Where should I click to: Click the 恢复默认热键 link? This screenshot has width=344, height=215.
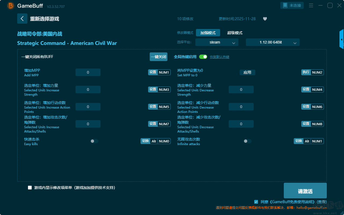coord(220,57)
